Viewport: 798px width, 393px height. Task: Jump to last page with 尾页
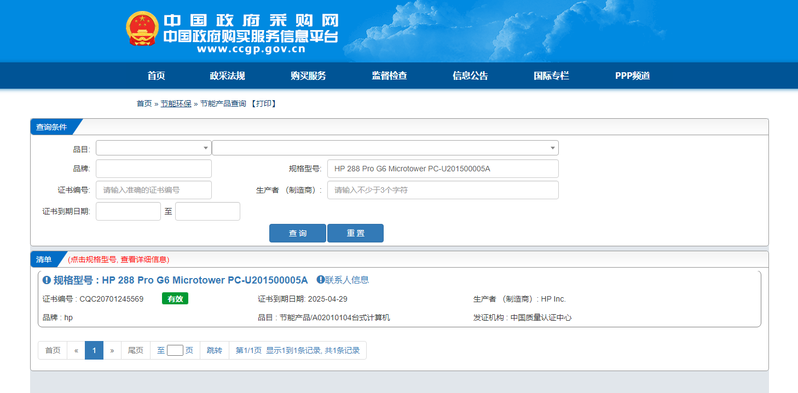[x=136, y=350]
